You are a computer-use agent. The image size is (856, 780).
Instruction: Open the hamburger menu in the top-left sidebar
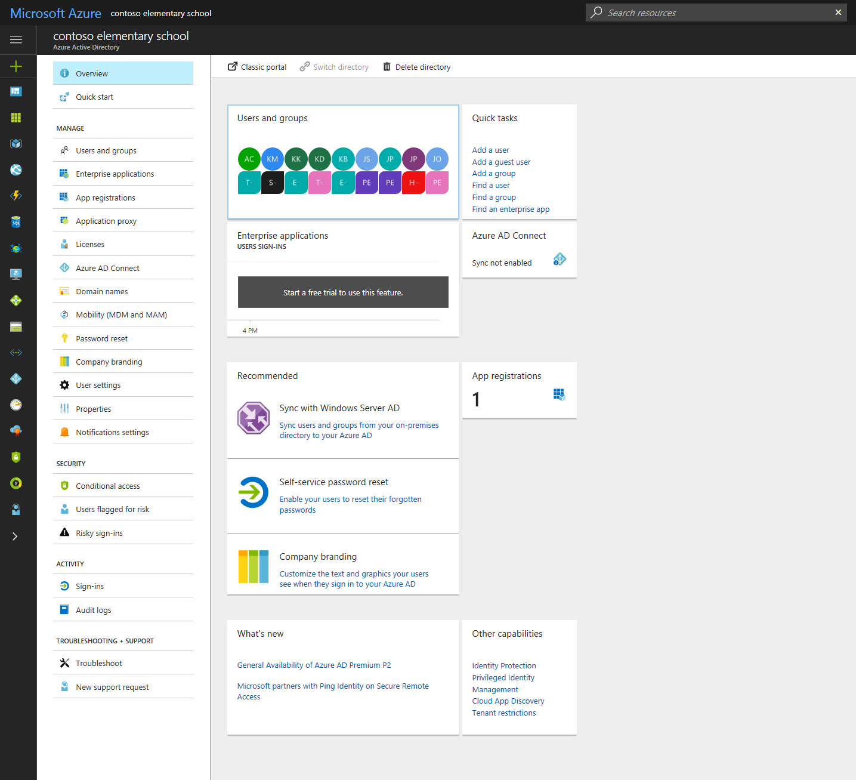pos(16,39)
